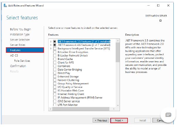The width and height of the screenshot is (179, 127).
Task: Select Group Policy Management feature name
Action: [73, 83]
